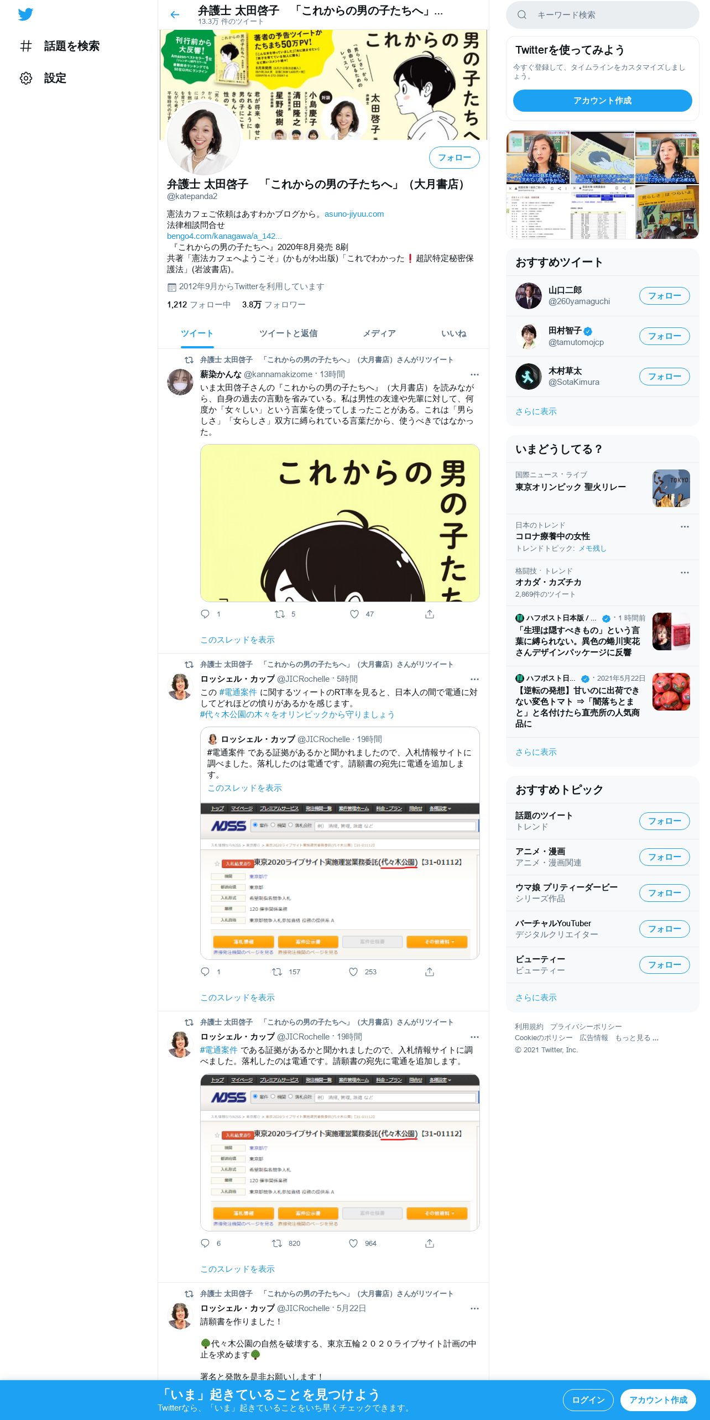710x1420 pixels.
Task: Click アカウント作成 in the bottom banner
Action: point(658,1400)
